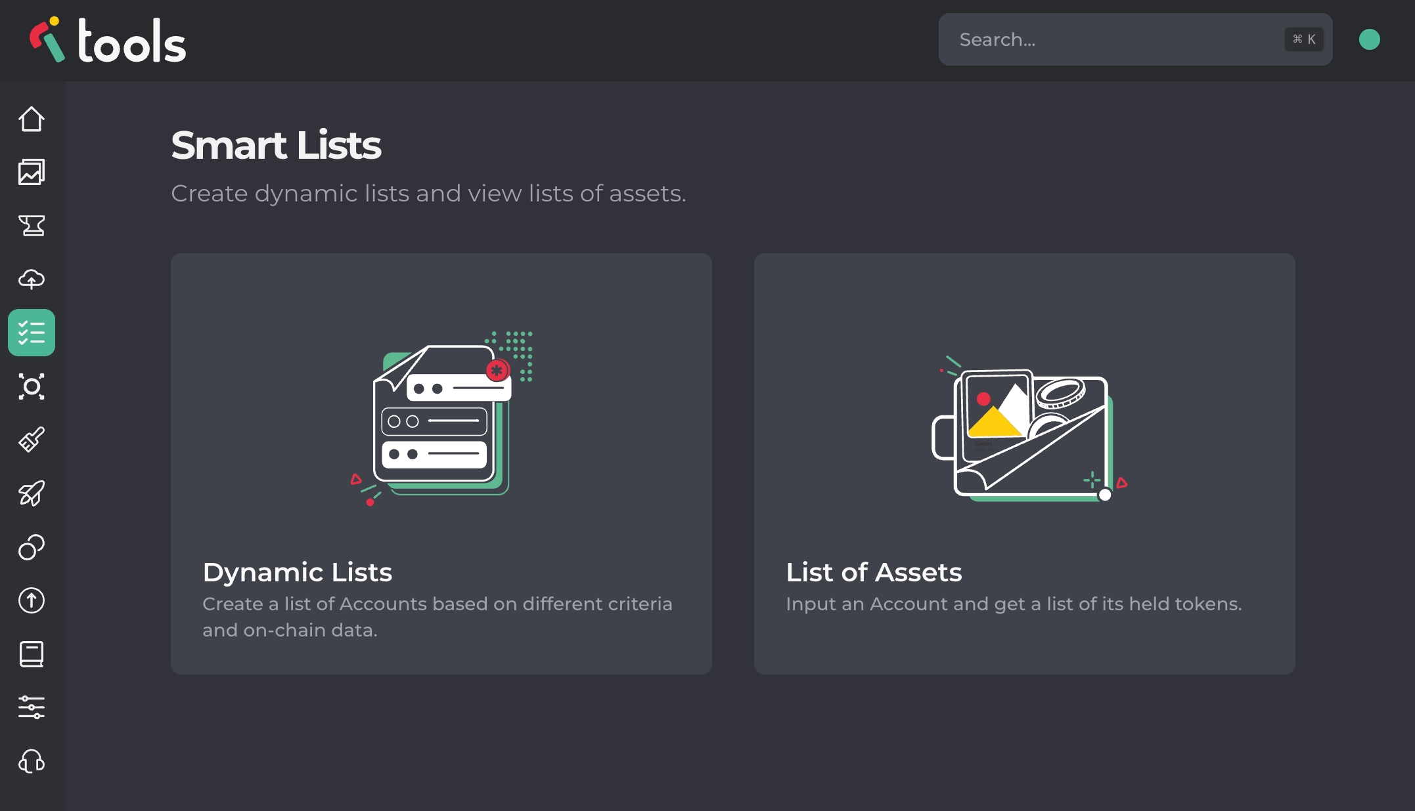Open the paintbrush tool sidebar icon
The height and width of the screenshot is (811, 1415).
pyautogui.click(x=32, y=440)
